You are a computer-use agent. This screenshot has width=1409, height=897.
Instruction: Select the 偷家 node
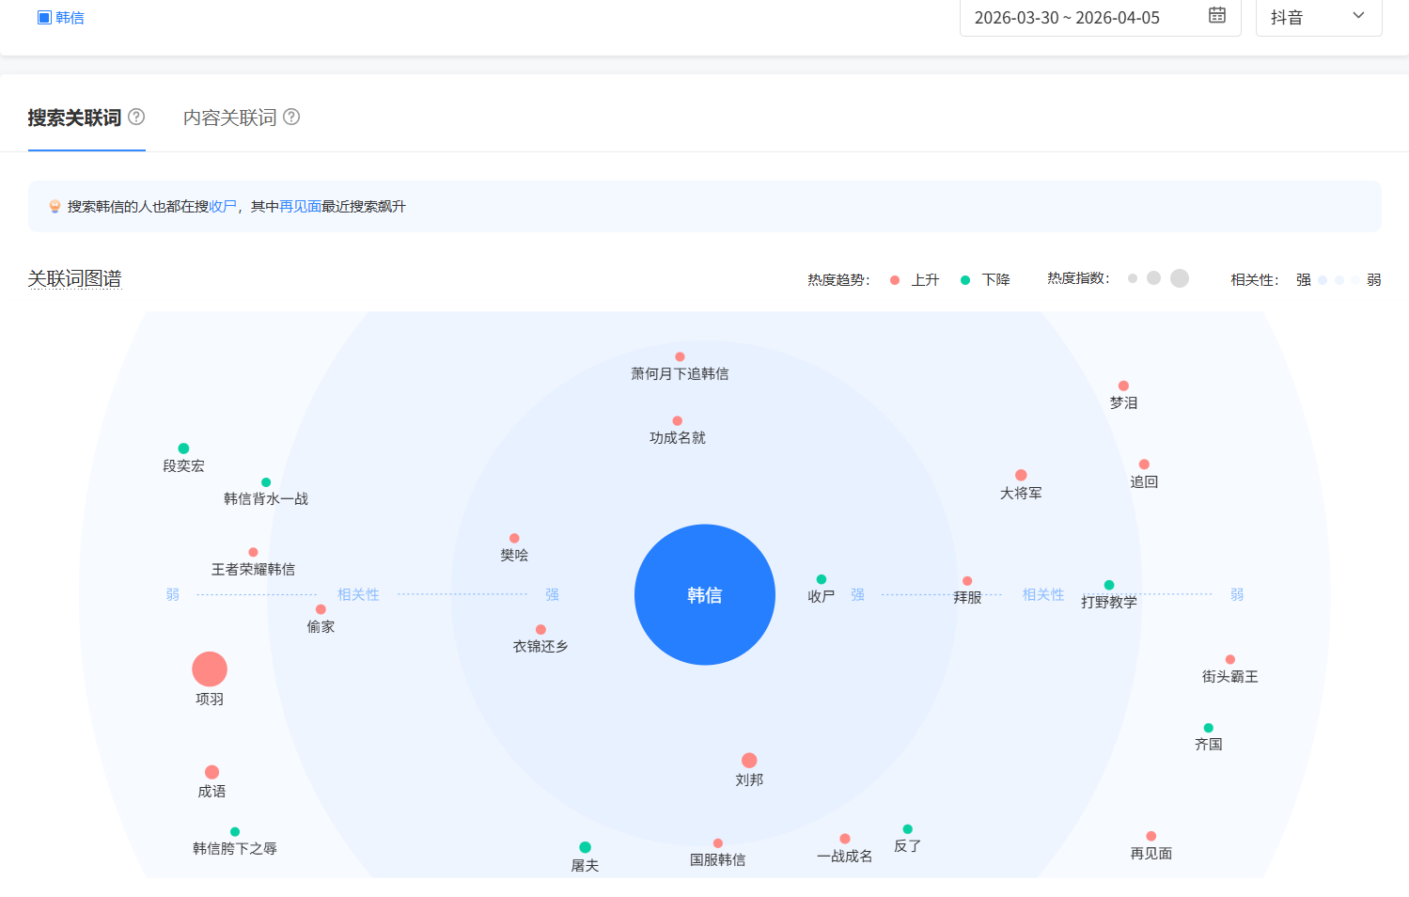321,609
